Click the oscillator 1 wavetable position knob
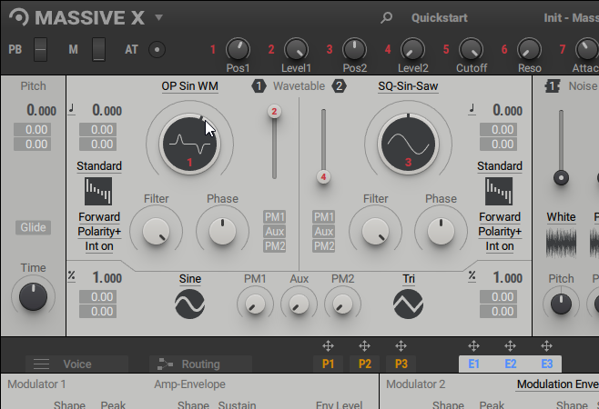This screenshot has height=409, width=599. click(x=190, y=145)
